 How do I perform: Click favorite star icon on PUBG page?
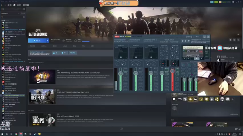pos(238,40)
